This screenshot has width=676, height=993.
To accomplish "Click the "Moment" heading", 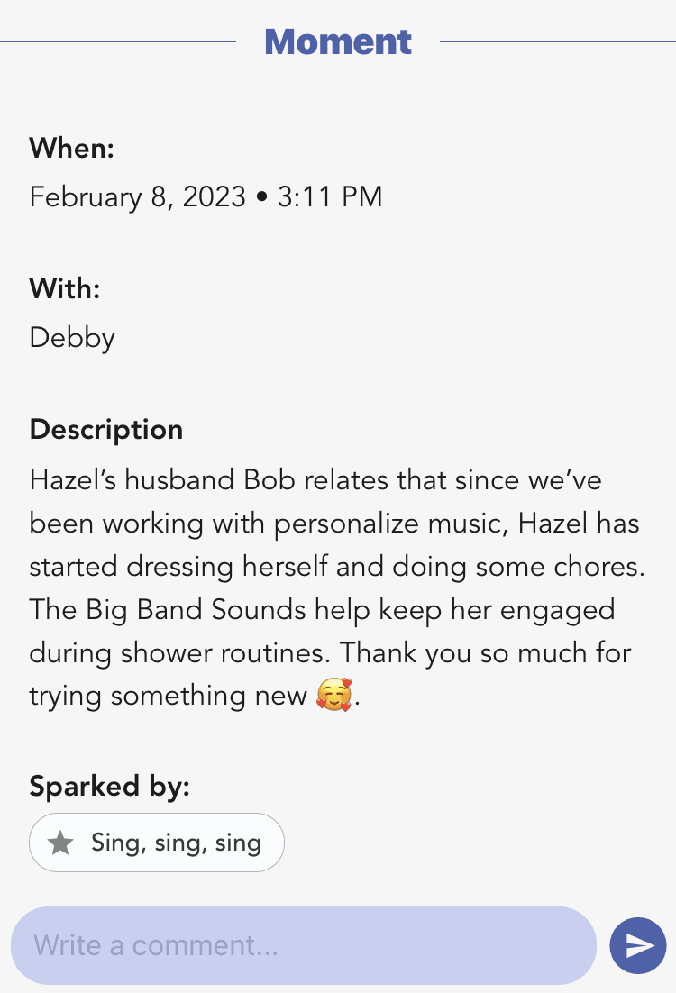I will tap(338, 41).
